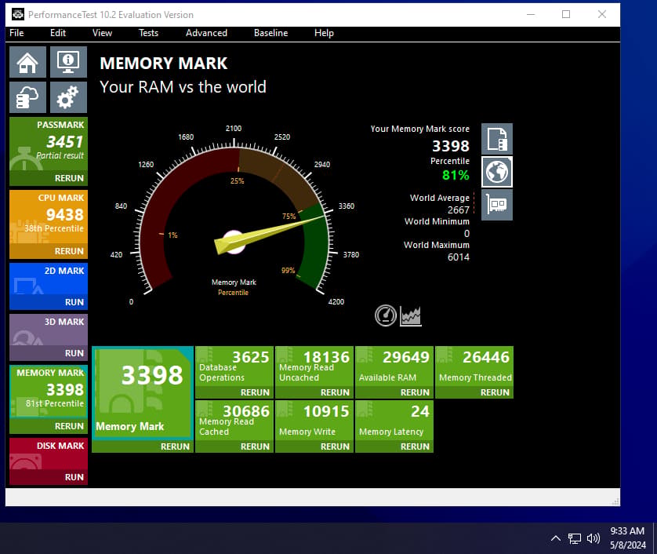
Task: Select the globe world comparison icon
Action: click(x=497, y=172)
